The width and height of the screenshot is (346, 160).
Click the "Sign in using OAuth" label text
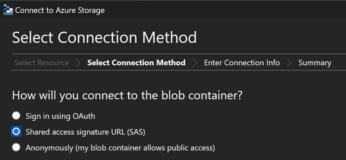[60, 116]
